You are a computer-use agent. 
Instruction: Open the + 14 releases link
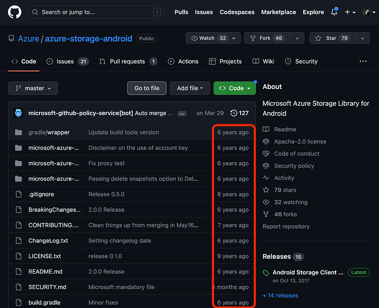tap(280, 295)
